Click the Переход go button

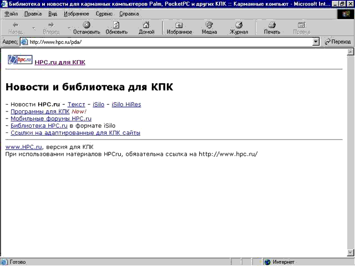(x=338, y=42)
